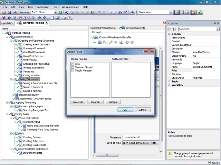This screenshot has height=165, width=221.
Task: Click the Save floppy disk icon
Action: (x=9, y=12)
